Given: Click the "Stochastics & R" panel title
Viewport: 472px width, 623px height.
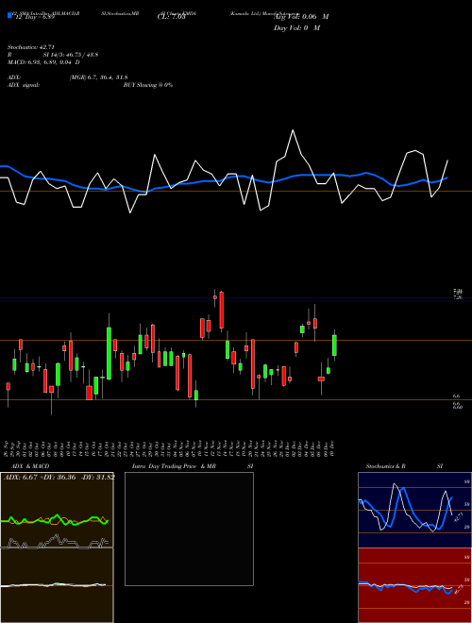Looking at the screenshot, I should tap(386, 466).
